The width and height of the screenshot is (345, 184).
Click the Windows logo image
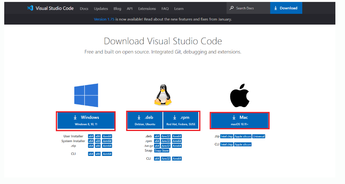86,95
